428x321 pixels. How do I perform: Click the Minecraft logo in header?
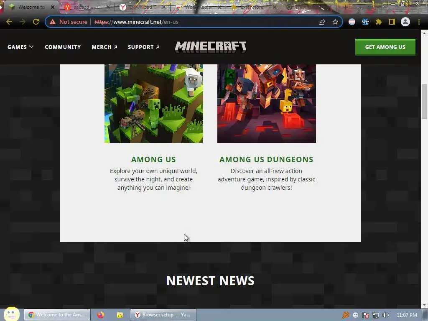pos(211,47)
